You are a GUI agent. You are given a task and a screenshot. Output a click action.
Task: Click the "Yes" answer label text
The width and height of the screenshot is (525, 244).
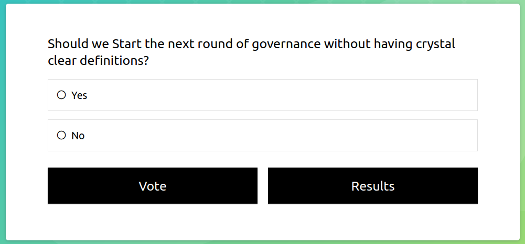pyautogui.click(x=79, y=95)
